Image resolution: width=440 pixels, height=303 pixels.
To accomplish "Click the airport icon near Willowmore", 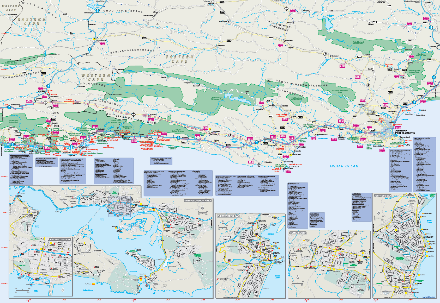I will [x=94, y=39].
